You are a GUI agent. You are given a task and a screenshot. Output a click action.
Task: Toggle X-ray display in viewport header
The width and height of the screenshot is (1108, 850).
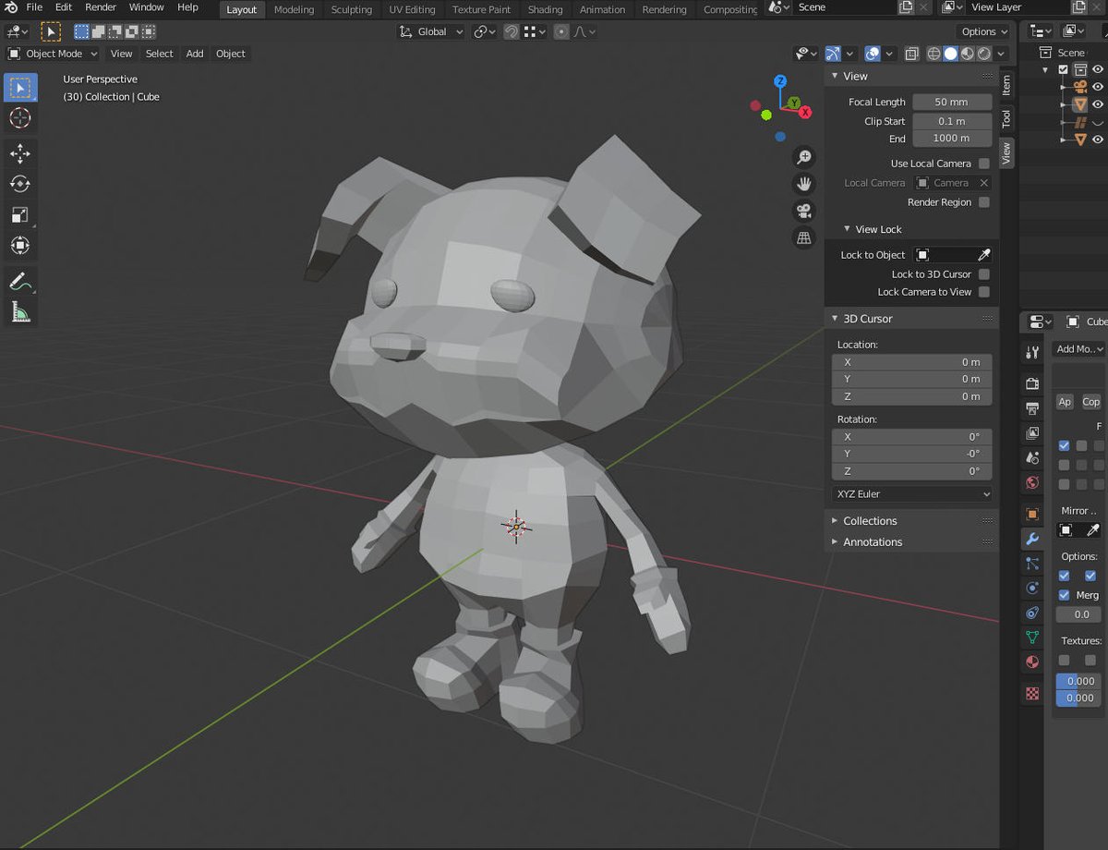click(911, 54)
